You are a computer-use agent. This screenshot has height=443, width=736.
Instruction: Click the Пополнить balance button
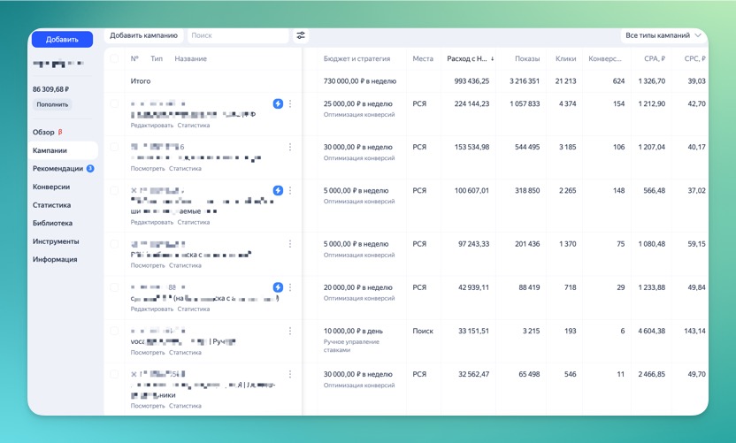pos(52,104)
